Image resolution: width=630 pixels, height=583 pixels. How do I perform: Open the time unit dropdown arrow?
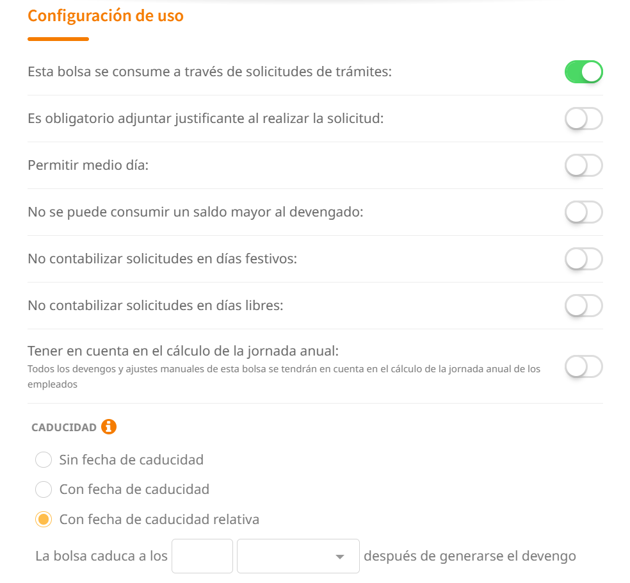click(x=340, y=557)
